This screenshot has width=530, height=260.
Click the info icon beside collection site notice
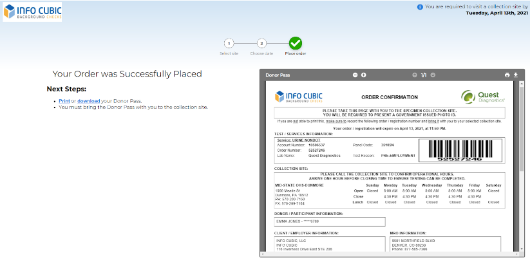[x=420, y=6]
